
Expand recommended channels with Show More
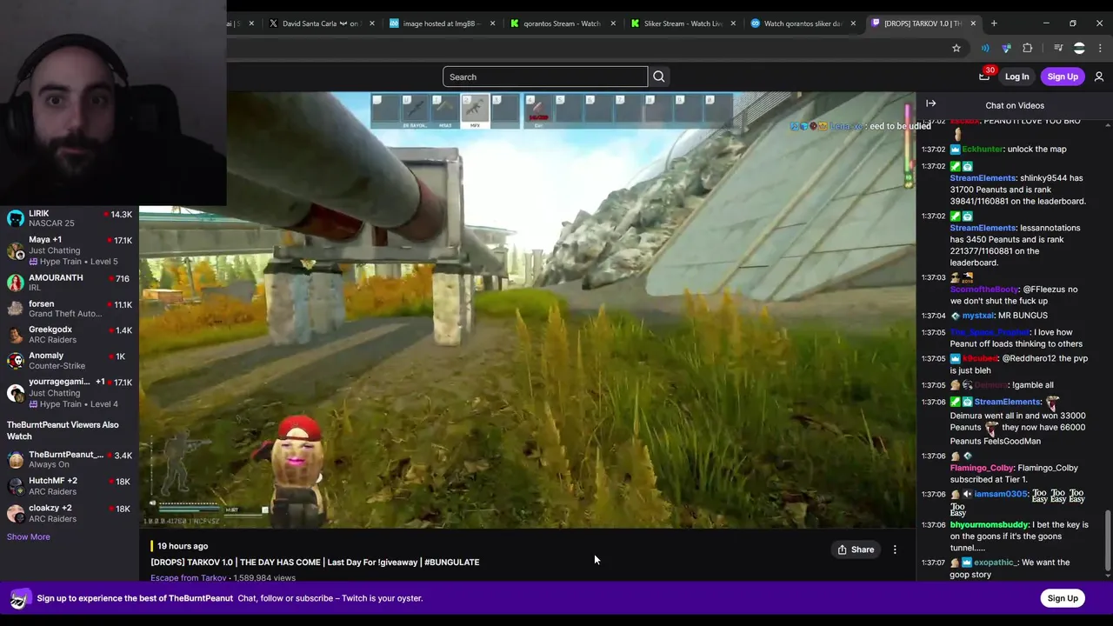tap(29, 536)
